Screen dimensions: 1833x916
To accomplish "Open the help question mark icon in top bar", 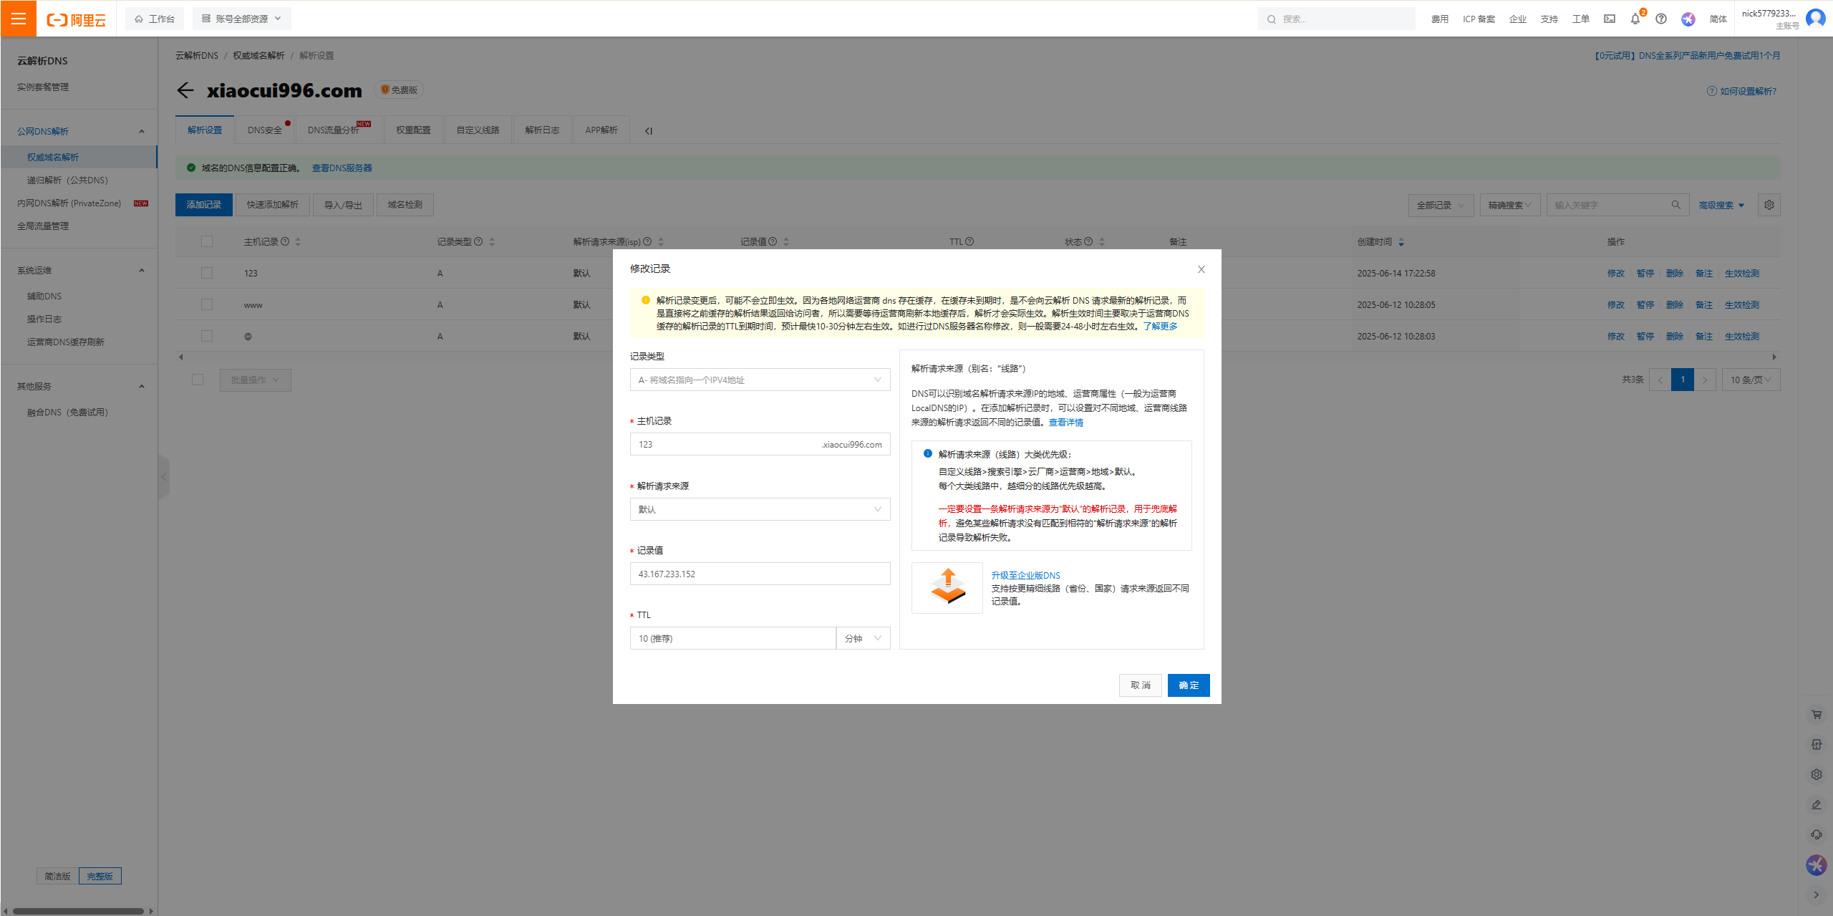I will (x=1660, y=19).
